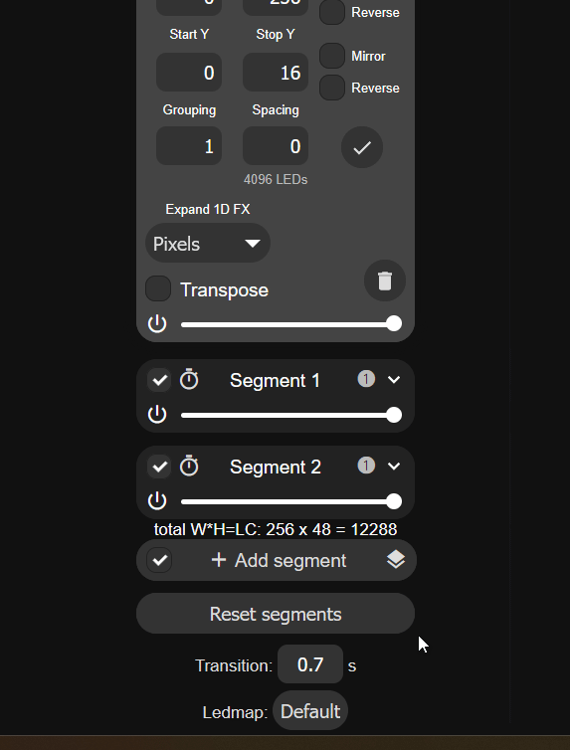The image size is (570, 750).
Task: Uncheck the Segment 1 selection checkbox
Action: 159,380
